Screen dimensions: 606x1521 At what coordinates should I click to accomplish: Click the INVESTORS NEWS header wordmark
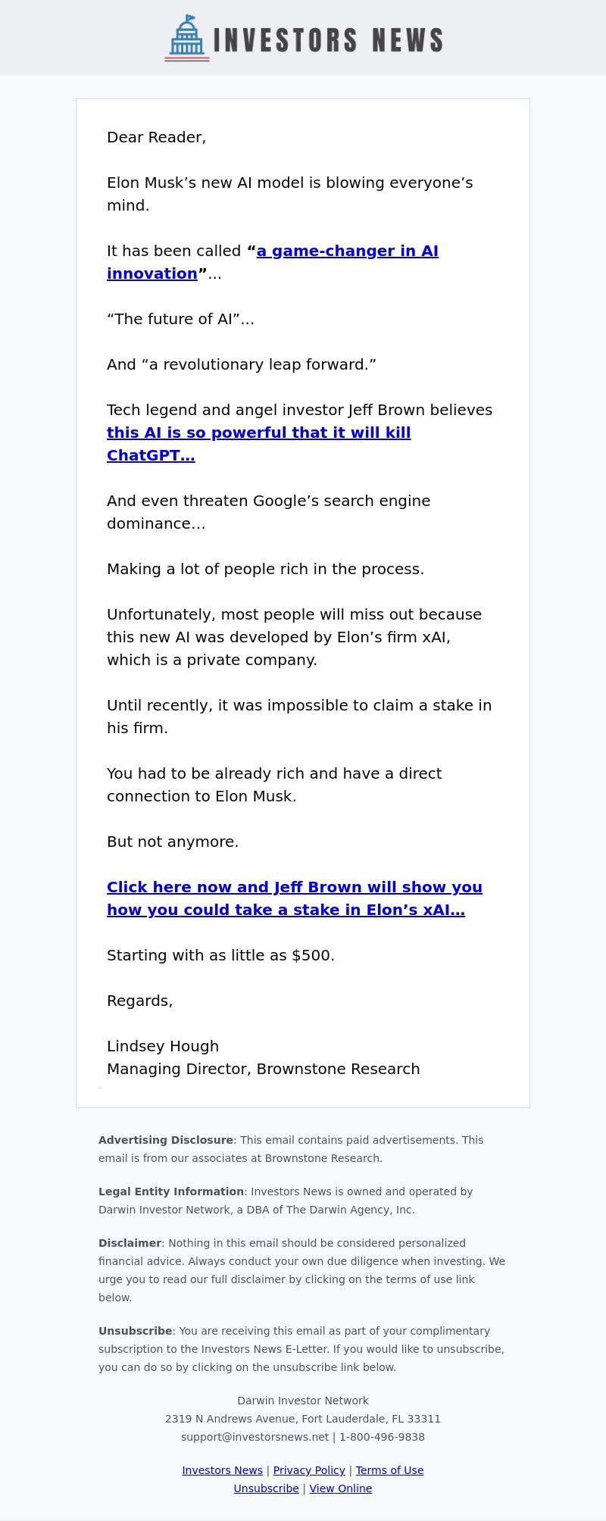[328, 40]
